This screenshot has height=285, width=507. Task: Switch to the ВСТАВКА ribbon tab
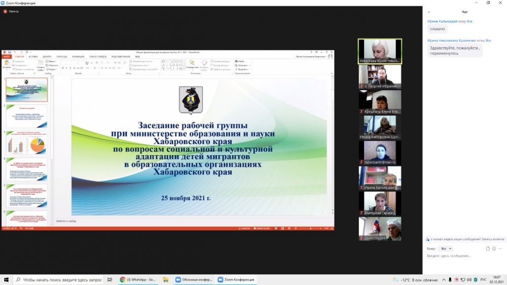tap(33, 57)
